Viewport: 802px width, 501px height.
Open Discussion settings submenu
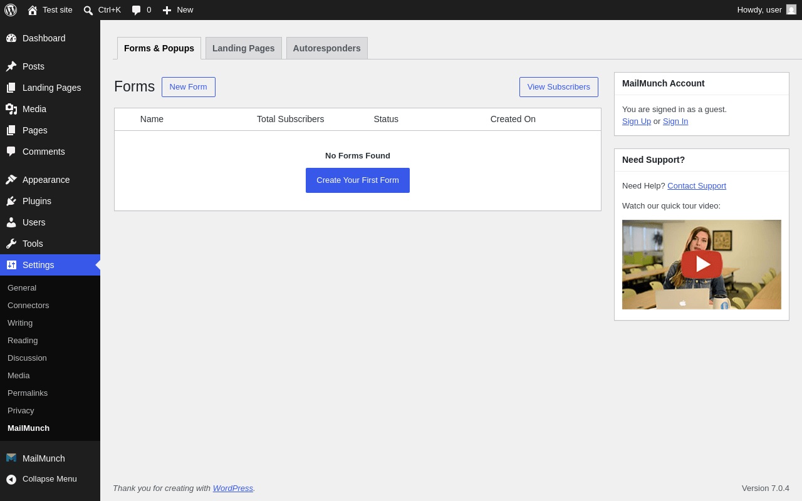point(50,358)
